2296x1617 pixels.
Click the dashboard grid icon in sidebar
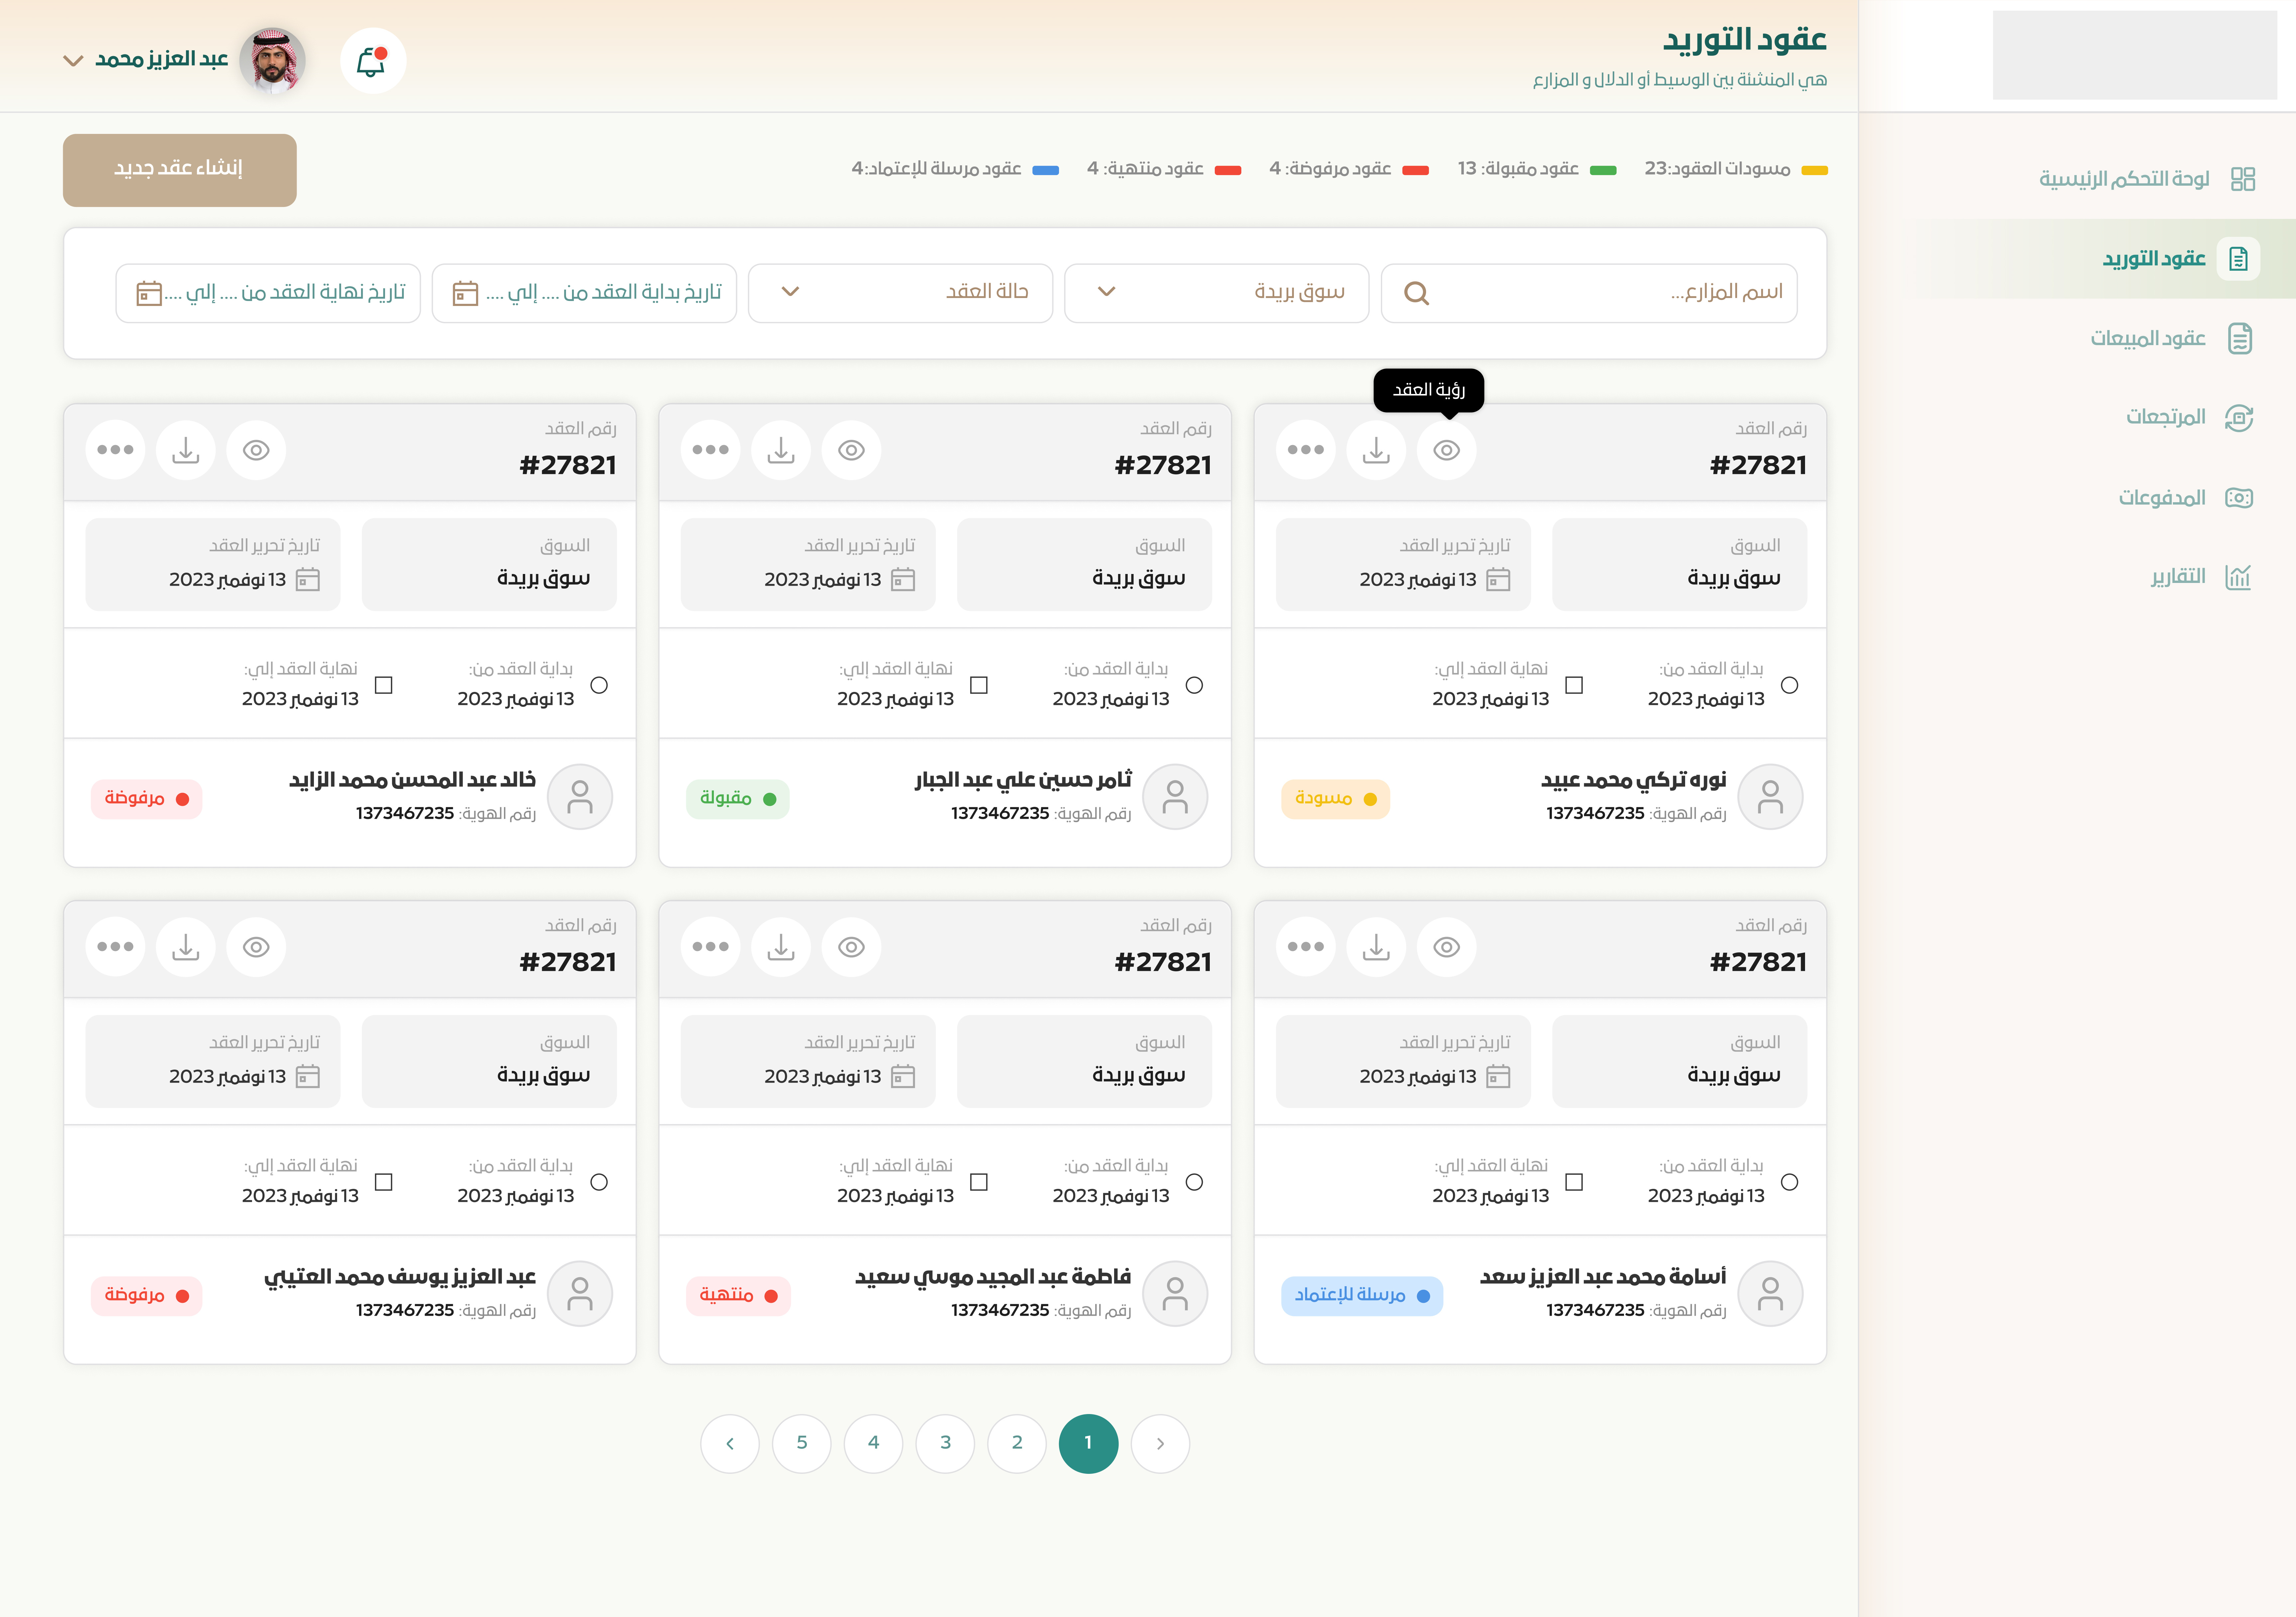tap(2243, 179)
